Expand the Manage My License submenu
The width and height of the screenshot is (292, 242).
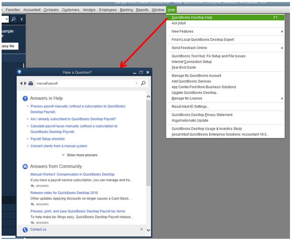225,98
